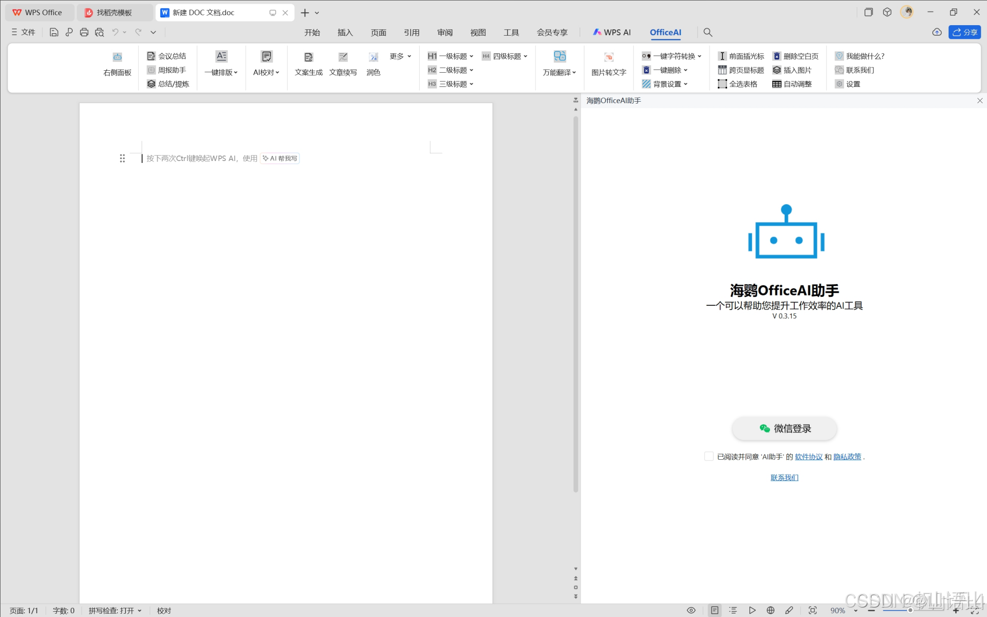The height and width of the screenshot is (617, 987).
Task: Toggle pen annotation mode in status bar
Action: [789, 610]
